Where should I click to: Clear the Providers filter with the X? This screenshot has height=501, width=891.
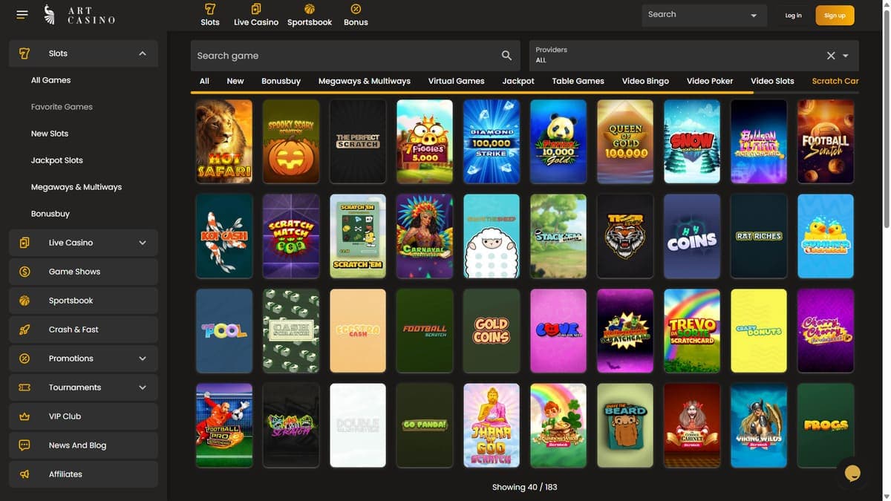click(x=831, y=56)
